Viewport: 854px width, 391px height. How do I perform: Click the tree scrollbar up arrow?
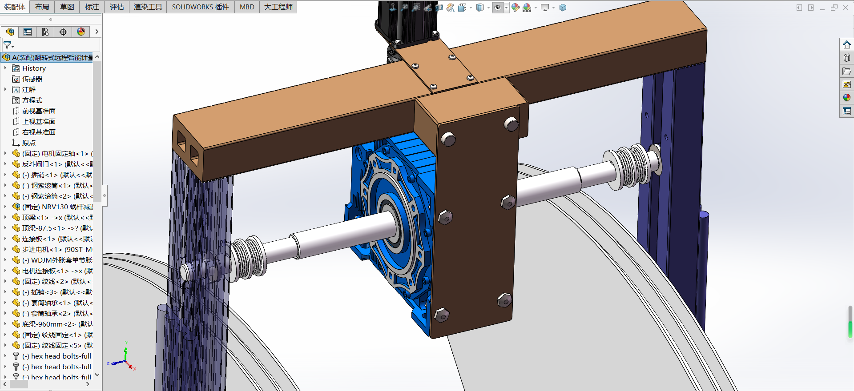(97, 57)
